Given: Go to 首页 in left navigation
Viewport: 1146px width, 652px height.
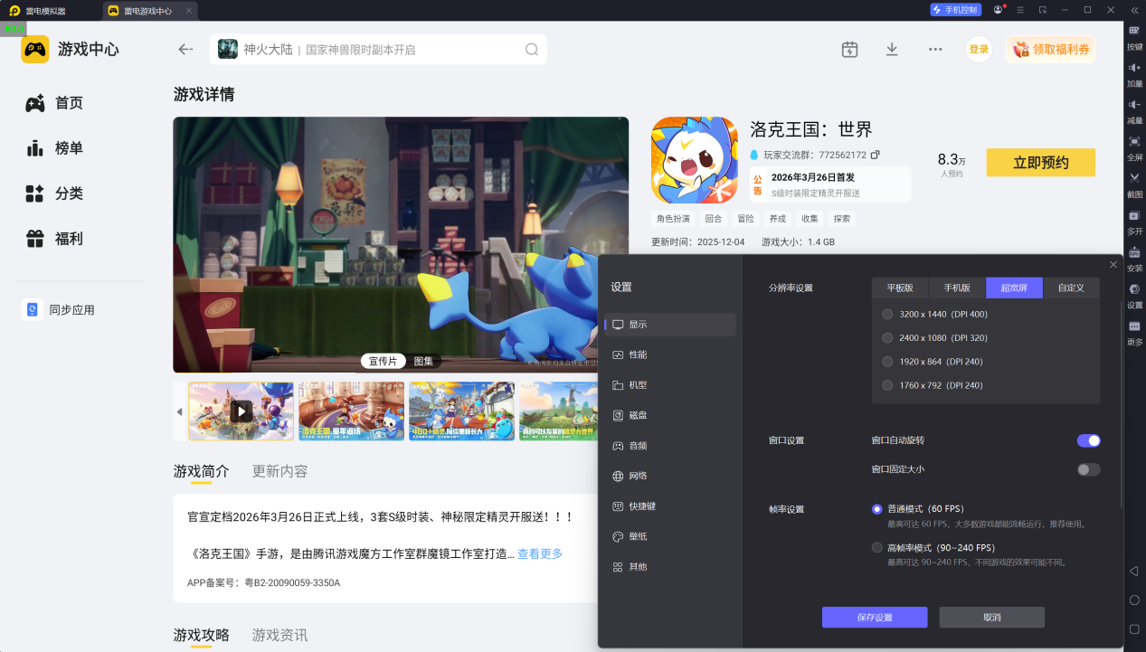Looking at the screenshot, I should pos(54,103).
